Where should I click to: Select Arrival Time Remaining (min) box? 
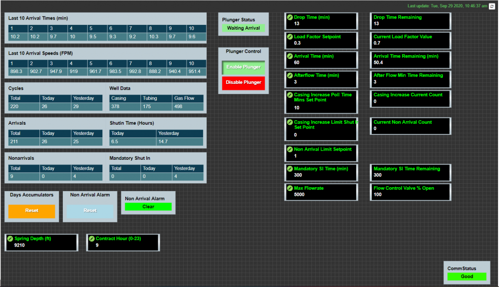410,60
